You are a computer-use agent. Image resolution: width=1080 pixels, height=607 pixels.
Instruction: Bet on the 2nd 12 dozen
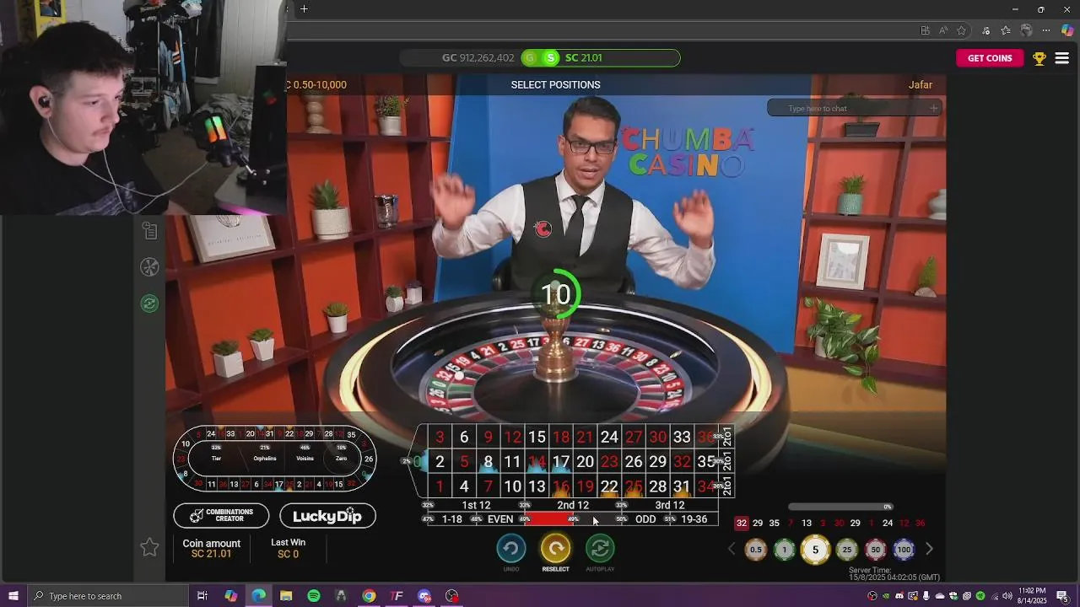point(573,505)
